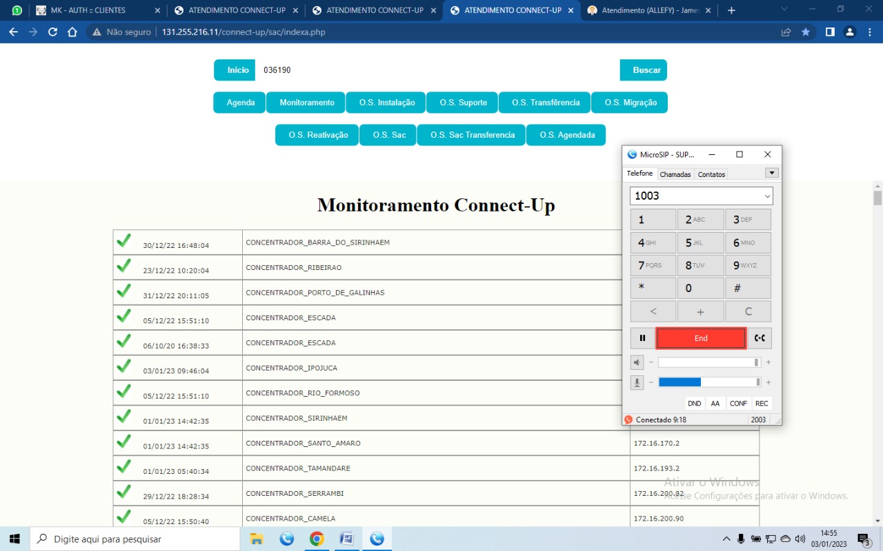Open File Explorer from the taskbar

click(257, 539)
